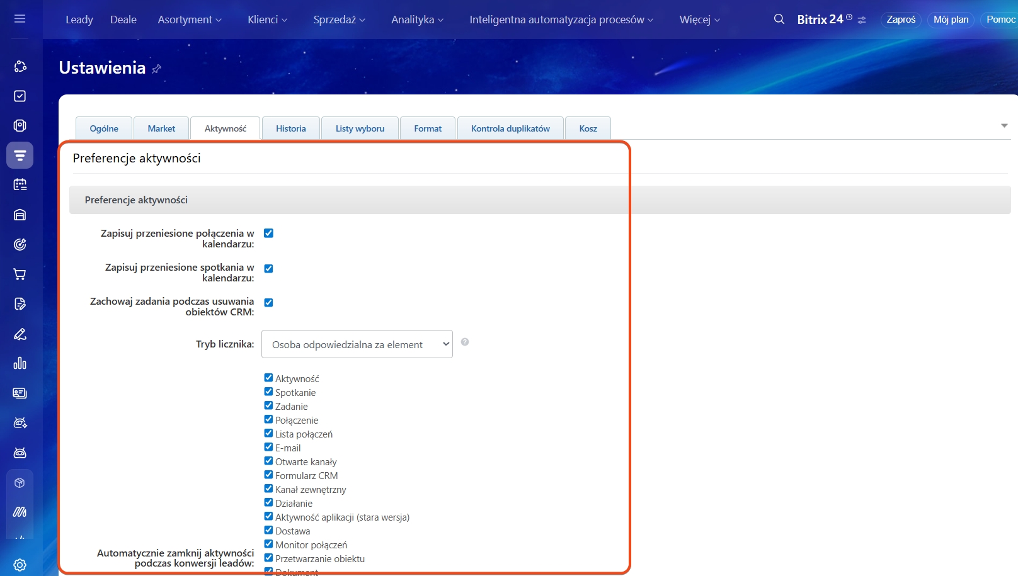Viewport: 1018px width, 576px height.
Task: Toggle Zachowaj zadania podczas usuwania obiektów CRM
Action: point(268,303)
